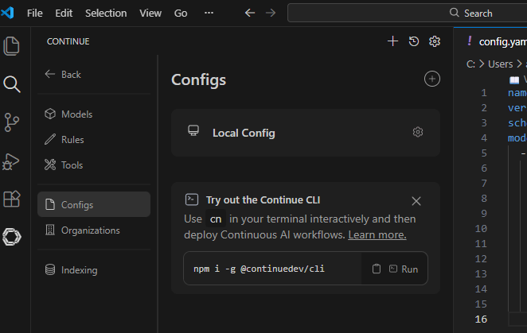Open the Explorer view in activity bar
This screenshot has height=333, width=527.
tap(12, 46)
